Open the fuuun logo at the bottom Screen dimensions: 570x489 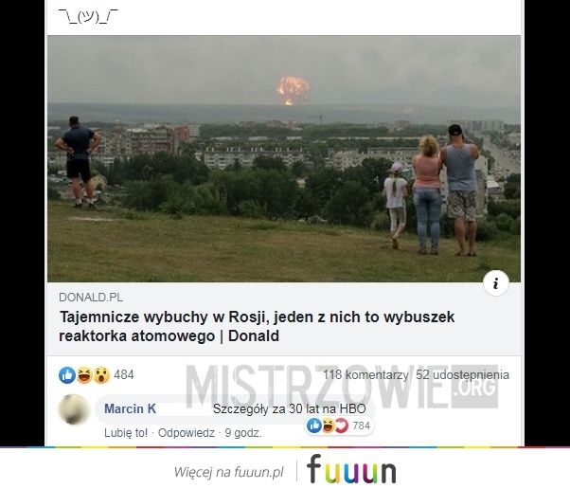[x=351, y=469]
